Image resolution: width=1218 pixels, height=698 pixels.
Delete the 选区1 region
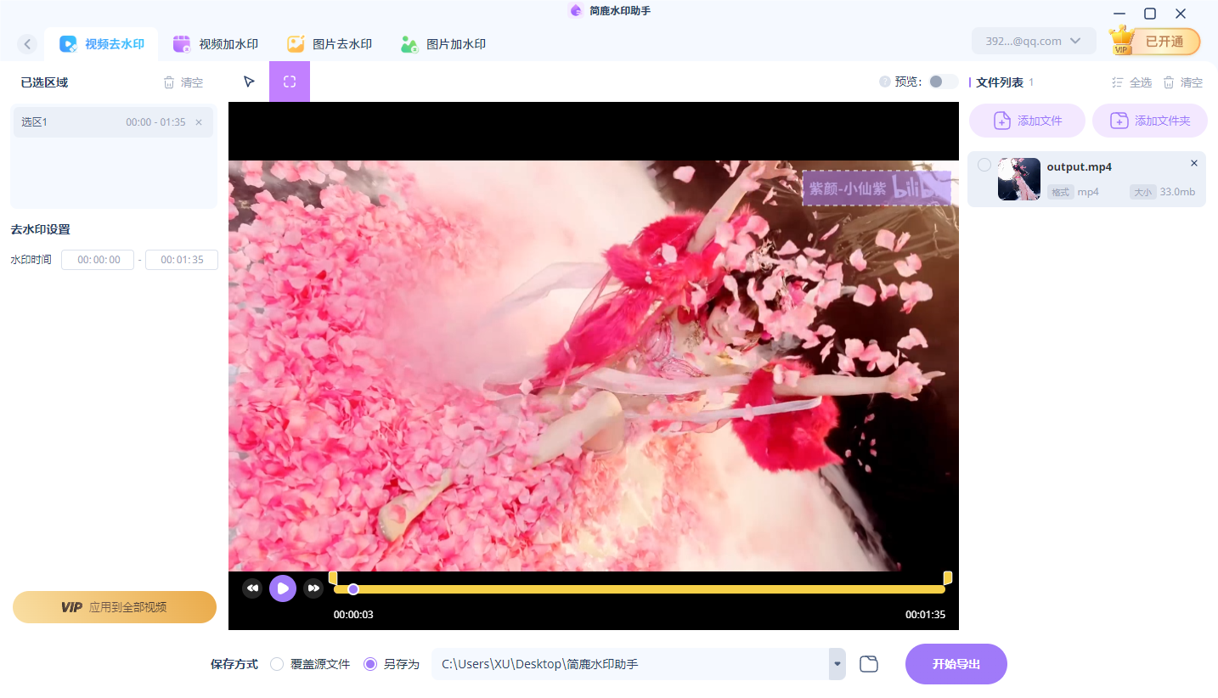pos(199,122)
